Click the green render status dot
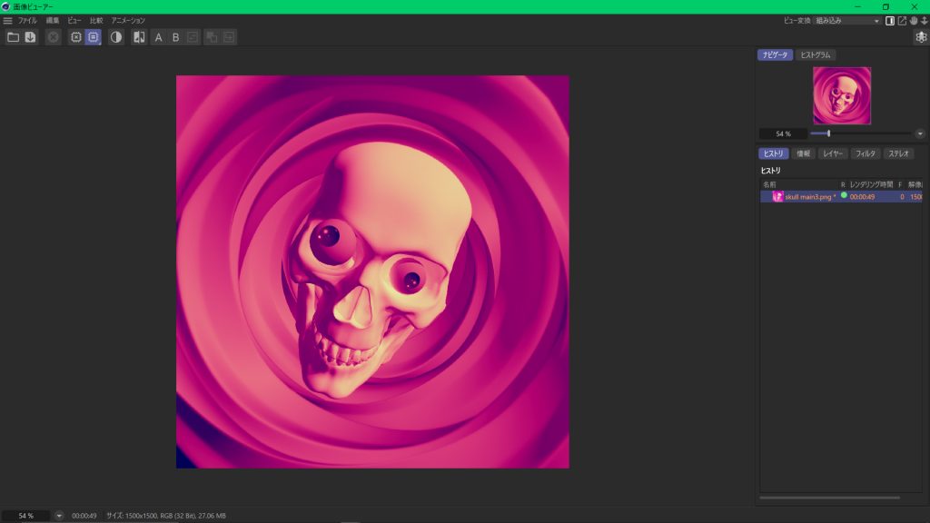Image resolution: width=930 pixels, height=523 pixels. pyautogui.click(x=844, y=195)
